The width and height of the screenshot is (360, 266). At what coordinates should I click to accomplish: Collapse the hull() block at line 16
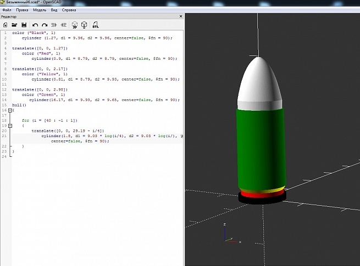(x=9, y=110)
